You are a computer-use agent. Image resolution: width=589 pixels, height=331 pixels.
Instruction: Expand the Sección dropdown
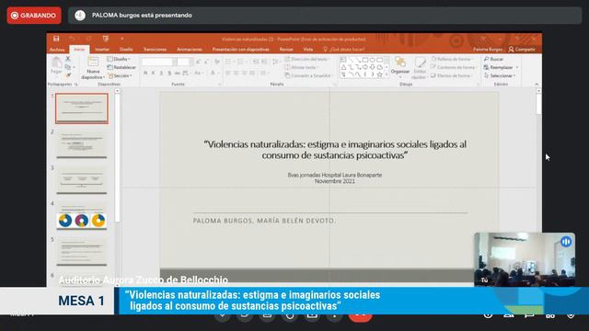point(121,75)
